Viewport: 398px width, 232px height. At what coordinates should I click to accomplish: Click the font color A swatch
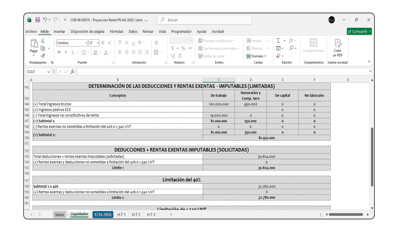click(x=106, y=52)
